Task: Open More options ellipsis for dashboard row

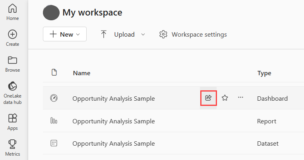Action: pos(240,97)
